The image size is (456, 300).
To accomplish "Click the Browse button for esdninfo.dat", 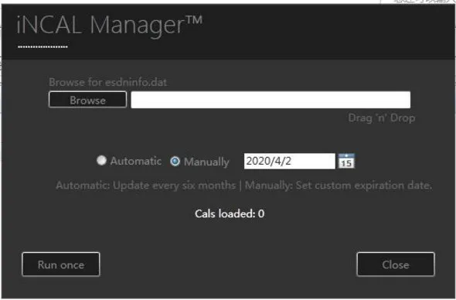I will tap(87, 100).
